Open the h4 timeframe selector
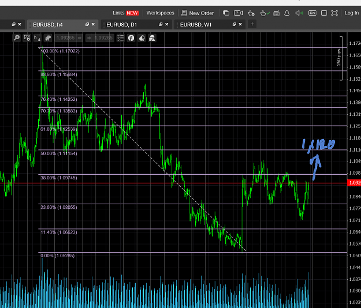The height and width of the screenshot is (308, 361). coord(37,38)
